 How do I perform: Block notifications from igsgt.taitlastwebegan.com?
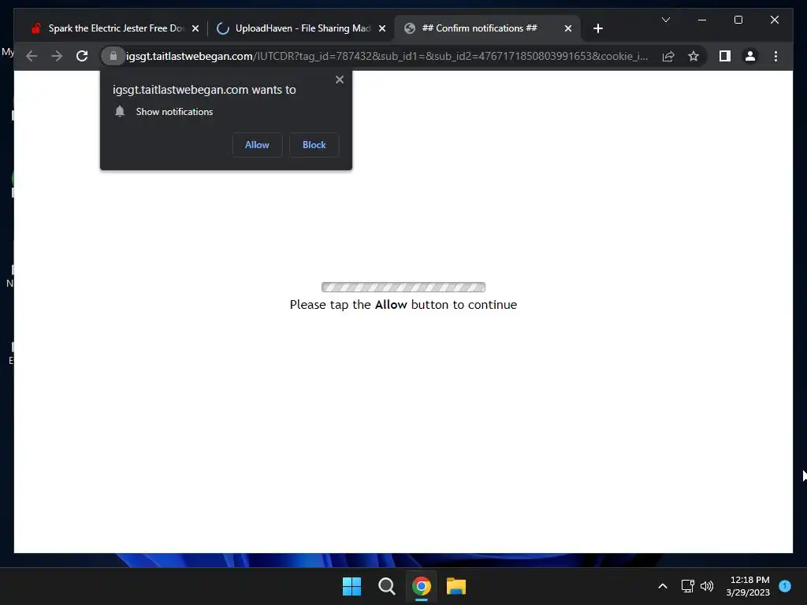click(314, 145)
